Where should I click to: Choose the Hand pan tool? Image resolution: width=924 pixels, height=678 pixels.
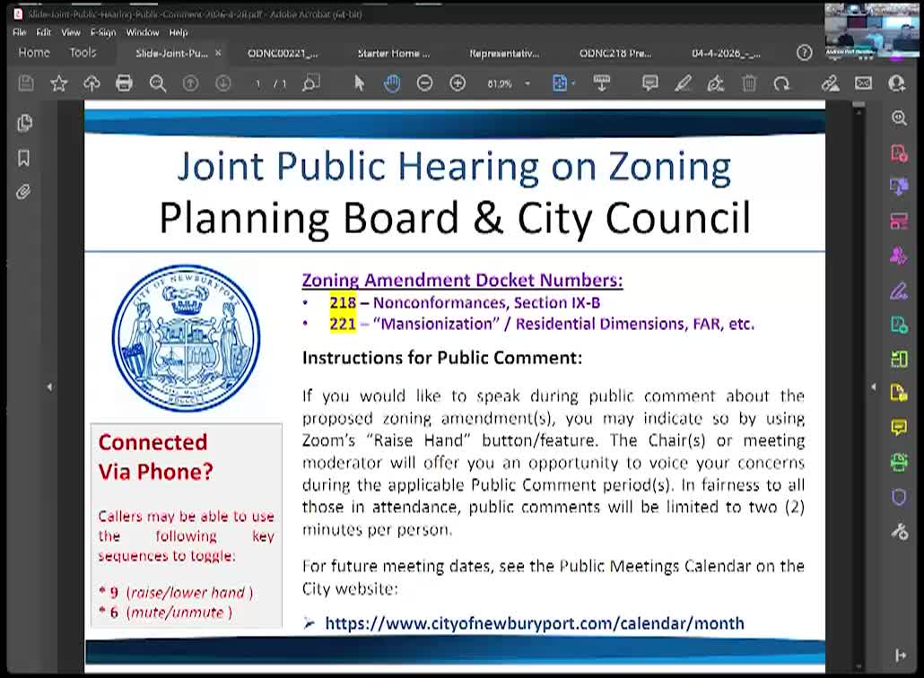point(392,83)
